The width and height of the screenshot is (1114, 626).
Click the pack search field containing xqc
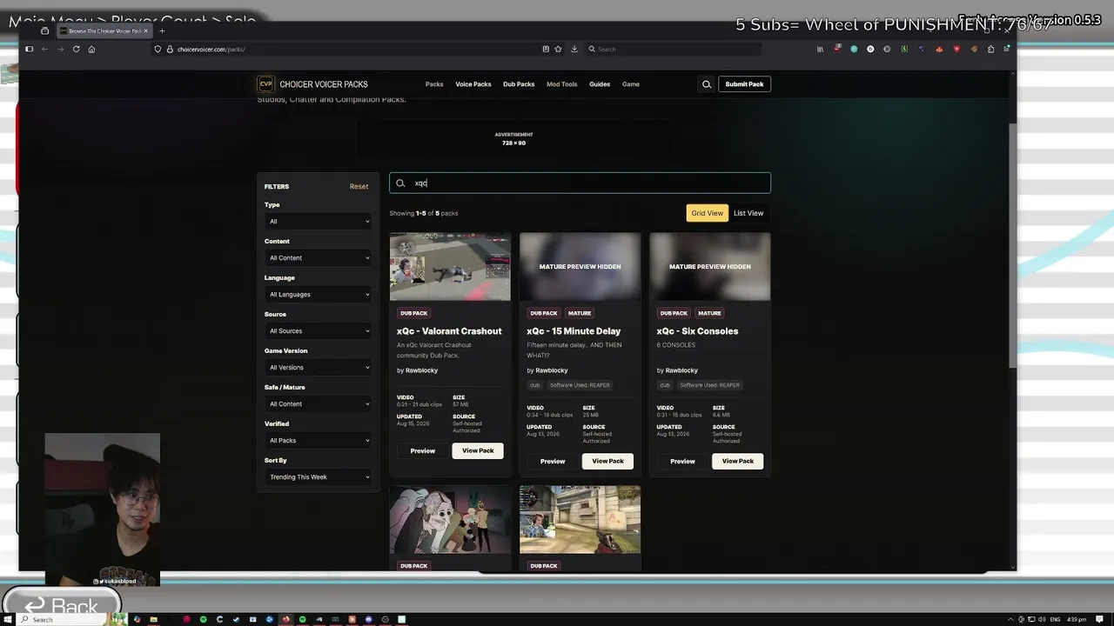580,183
